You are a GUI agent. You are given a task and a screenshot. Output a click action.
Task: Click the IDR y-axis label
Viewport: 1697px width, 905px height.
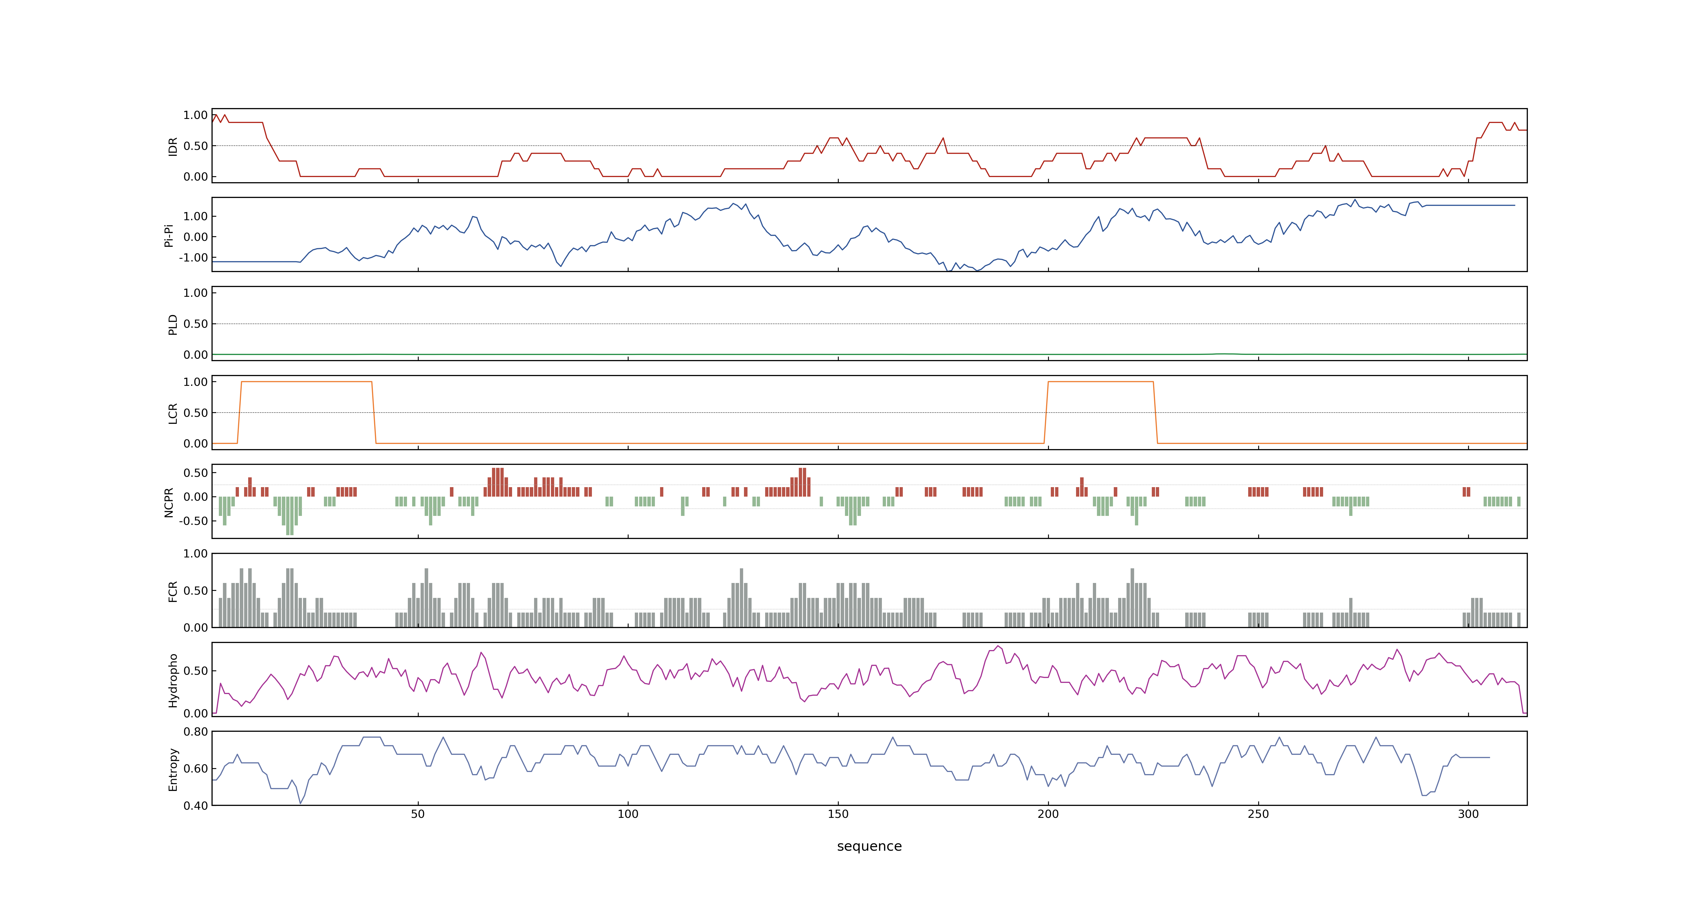(x=173, y=146)
